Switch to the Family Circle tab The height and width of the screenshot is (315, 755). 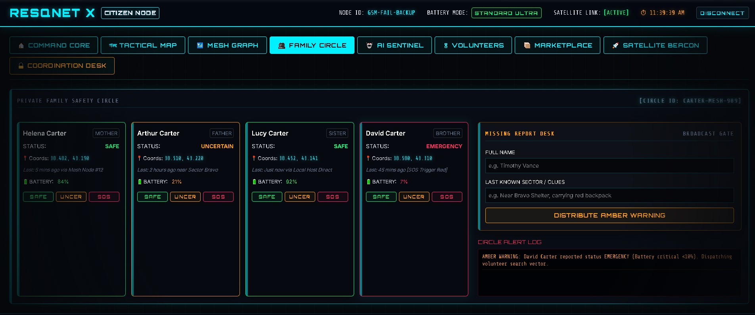click(312, 45)
